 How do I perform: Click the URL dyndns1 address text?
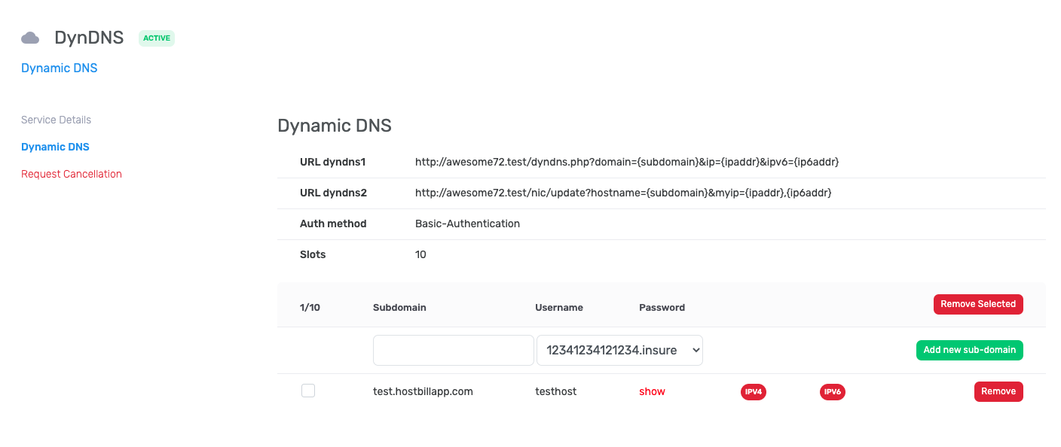[627, 162]
